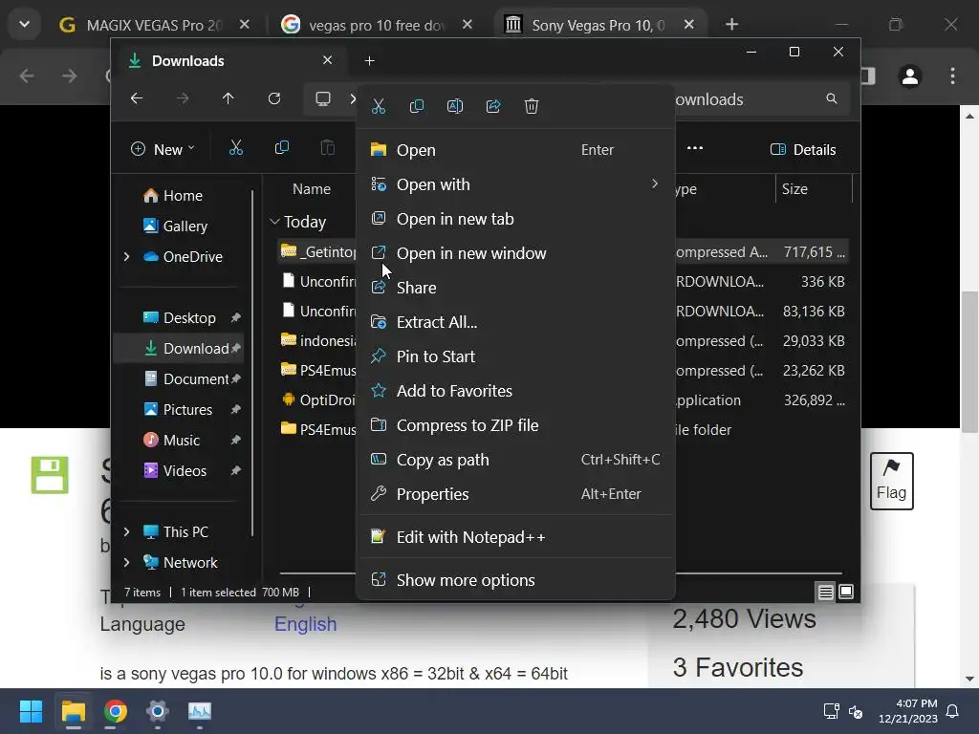979x734 pixels.
Task: Open the New dropdown in Explorer toolbar
Action: click(163, 149)
